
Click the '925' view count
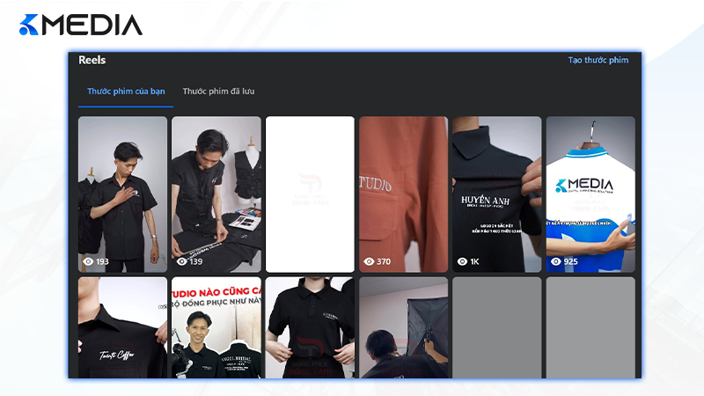click(x=570, y=261)
